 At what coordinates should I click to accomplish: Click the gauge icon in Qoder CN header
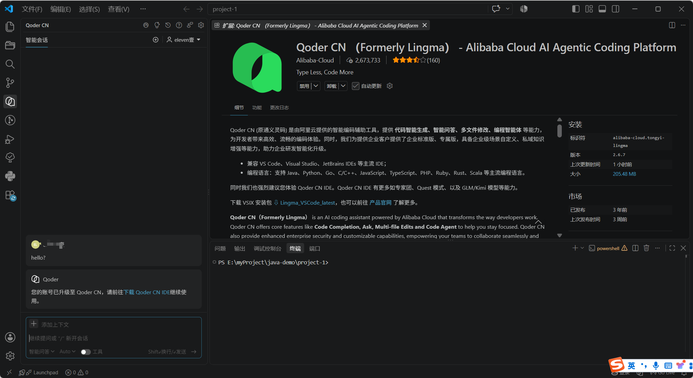click(146, 25)
